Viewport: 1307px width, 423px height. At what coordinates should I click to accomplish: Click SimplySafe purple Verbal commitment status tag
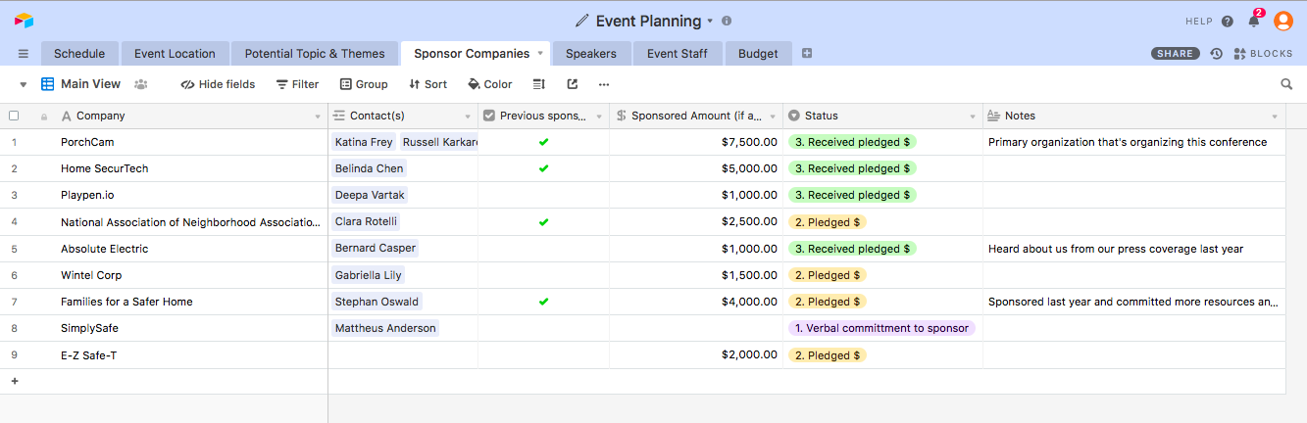(x=881, y=328)
